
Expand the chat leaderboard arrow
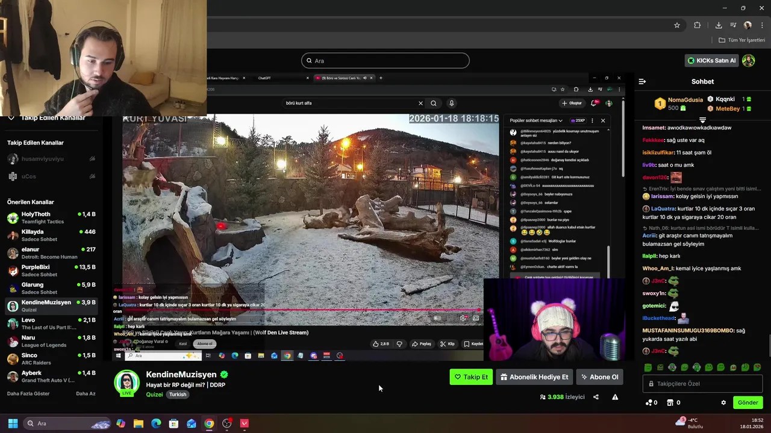click(702, 120)
